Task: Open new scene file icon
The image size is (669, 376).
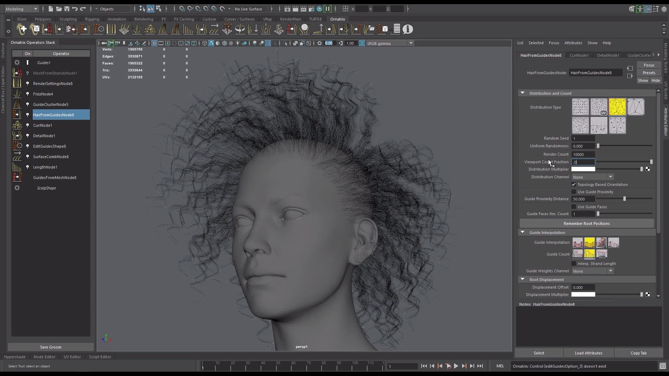Action: tap(51, 9)
